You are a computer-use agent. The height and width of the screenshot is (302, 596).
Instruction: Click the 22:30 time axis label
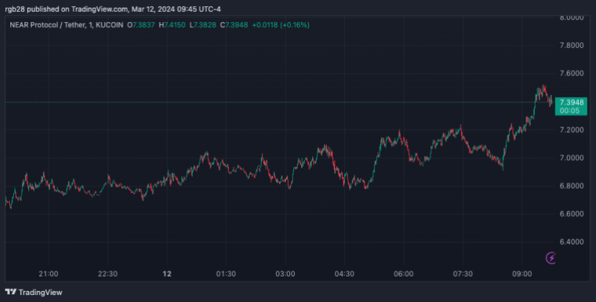[x=108, y=274]
